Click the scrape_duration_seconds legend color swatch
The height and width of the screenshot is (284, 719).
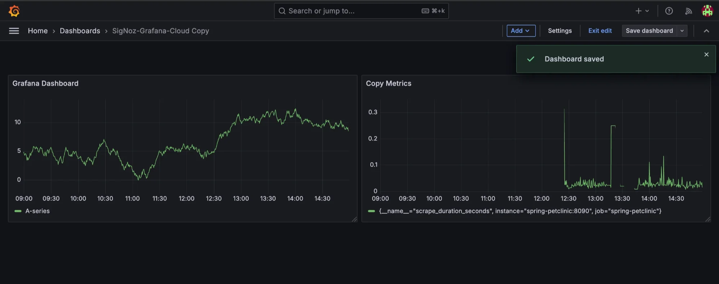click(372, 211)
